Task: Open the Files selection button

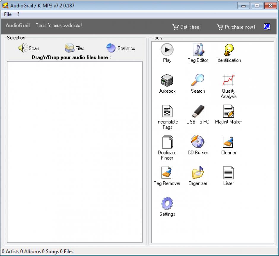Action: pyautogui.click(x=74, y=48)
